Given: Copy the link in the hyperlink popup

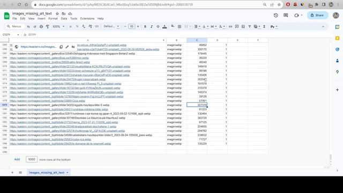Looking at the screenshot, I should pyautogui.click(x=61, y=47).
